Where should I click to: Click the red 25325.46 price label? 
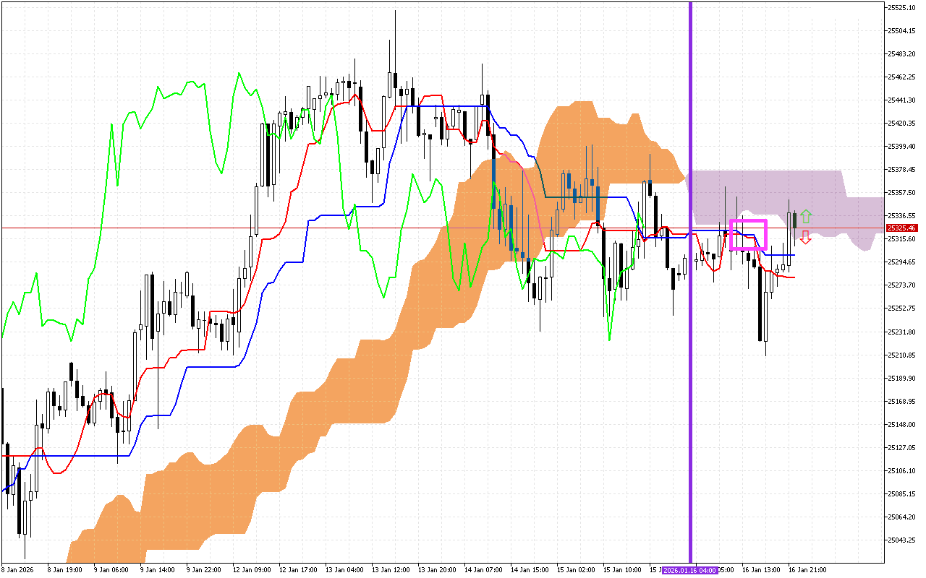(901, 228)
